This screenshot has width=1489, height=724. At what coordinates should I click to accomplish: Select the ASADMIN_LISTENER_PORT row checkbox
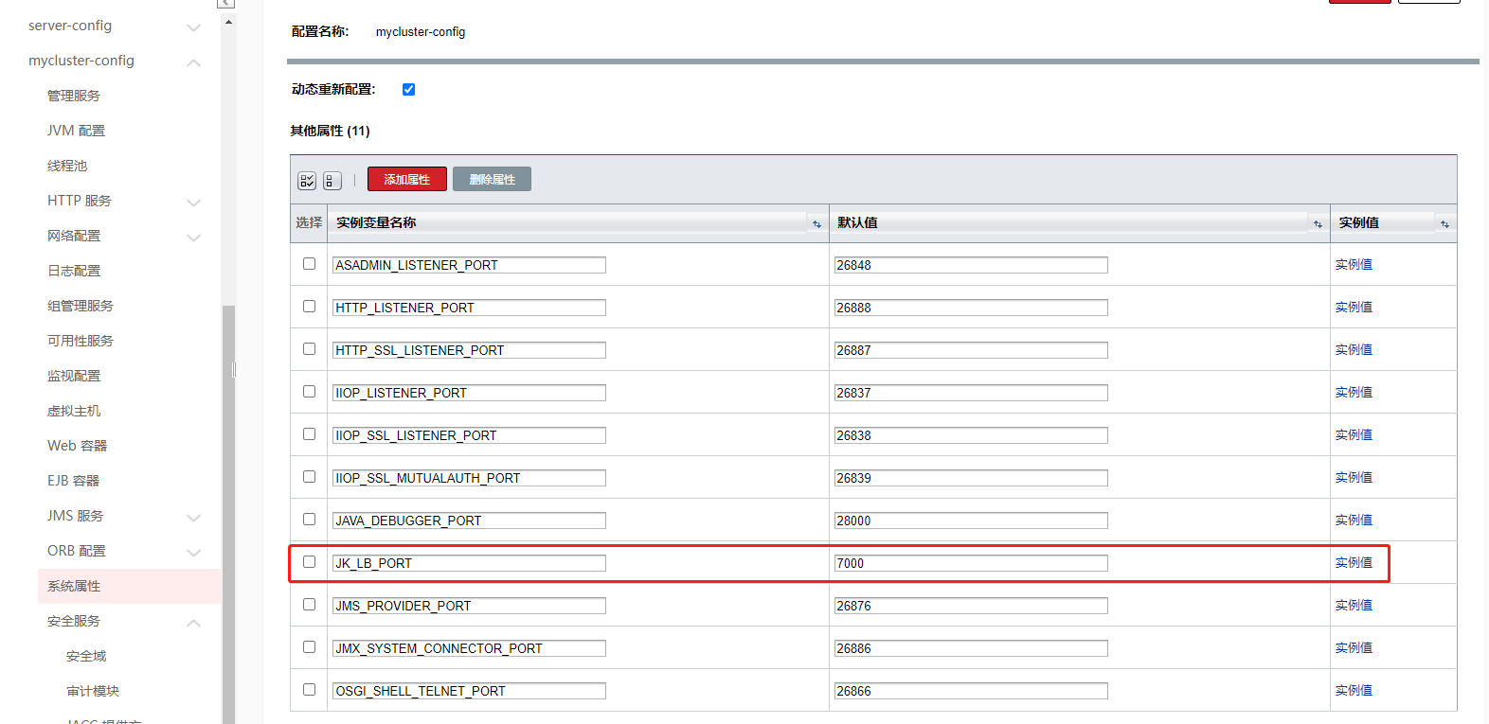(309, 264)
